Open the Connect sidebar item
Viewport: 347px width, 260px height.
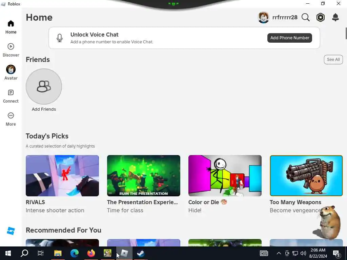click(x=11, y=96)
